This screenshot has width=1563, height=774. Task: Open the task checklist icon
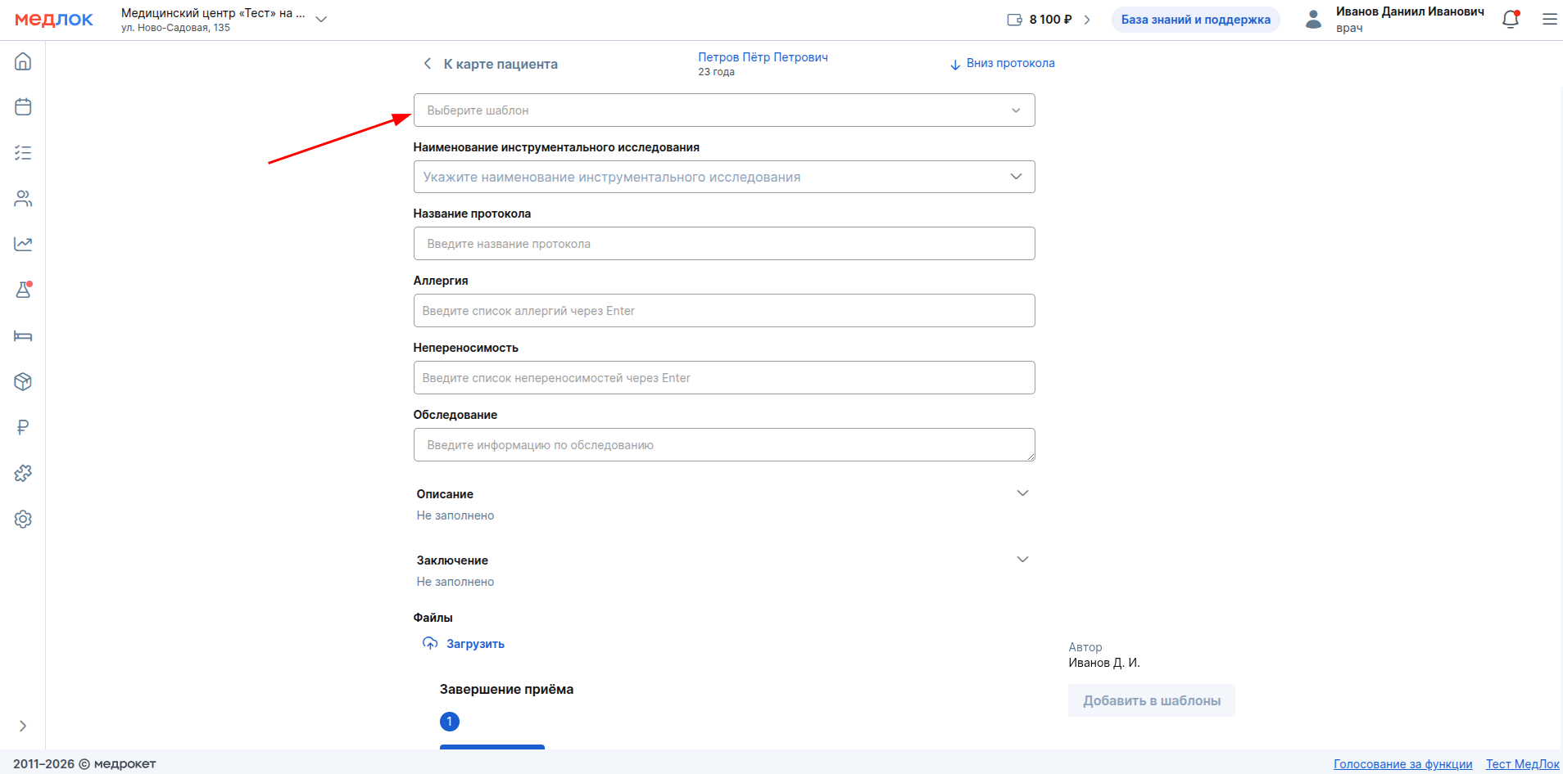[x=23, y=153]
